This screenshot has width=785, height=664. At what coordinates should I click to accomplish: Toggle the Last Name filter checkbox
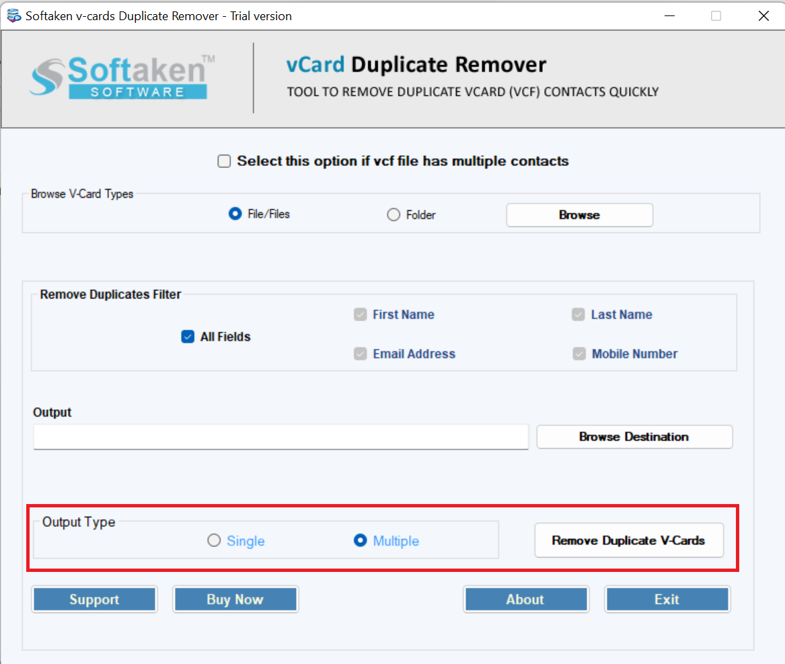(578, 315)
